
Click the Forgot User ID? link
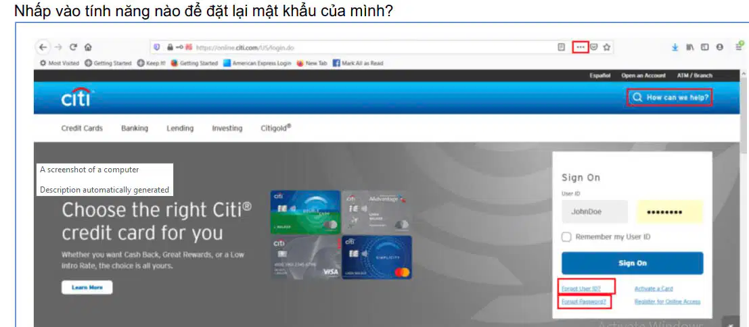click(x=581, y=289)
